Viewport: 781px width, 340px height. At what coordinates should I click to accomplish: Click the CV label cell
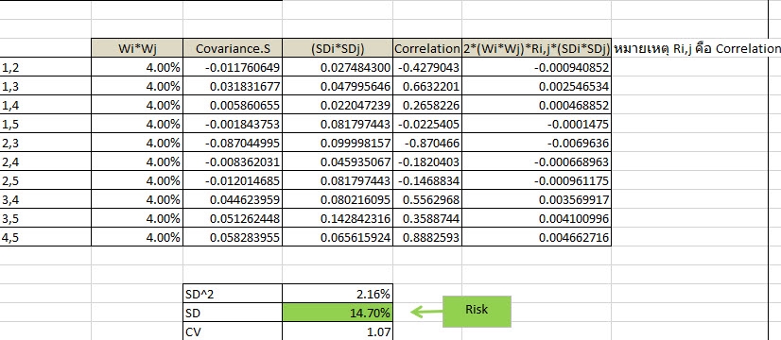(233, 331)
